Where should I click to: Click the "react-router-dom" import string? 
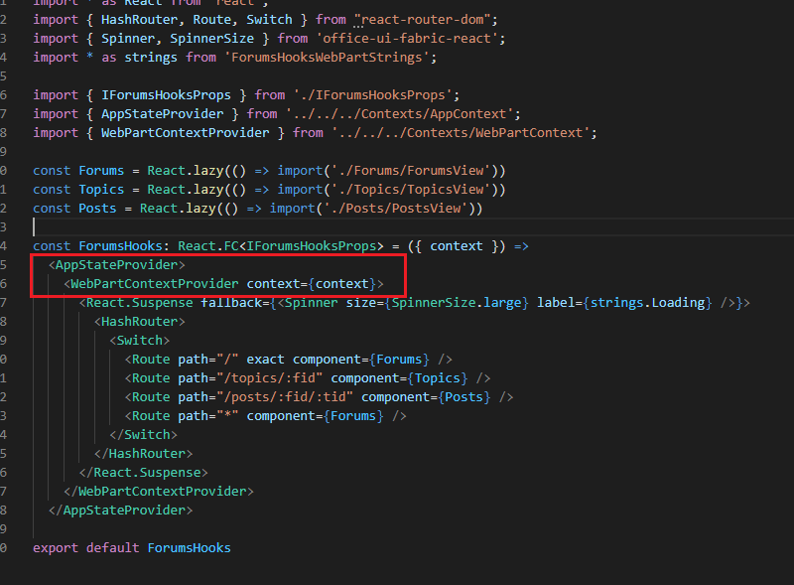coord(426,19)
